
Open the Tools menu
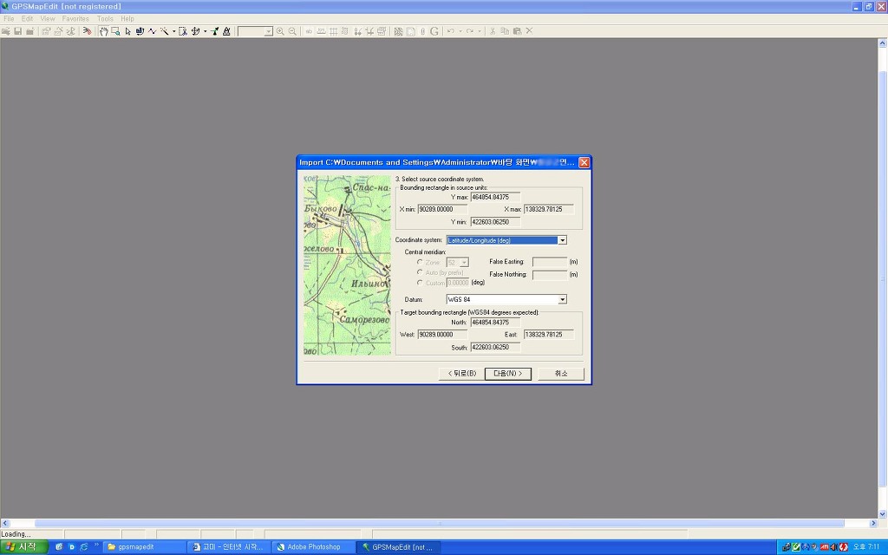point(105,18)
